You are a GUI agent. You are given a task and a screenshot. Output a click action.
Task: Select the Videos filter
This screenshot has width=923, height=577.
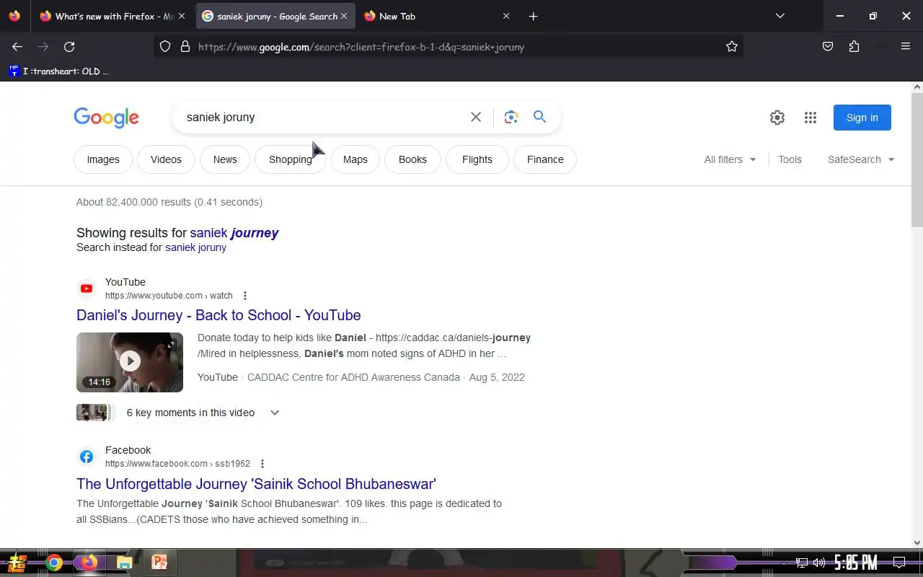[166, 159]
